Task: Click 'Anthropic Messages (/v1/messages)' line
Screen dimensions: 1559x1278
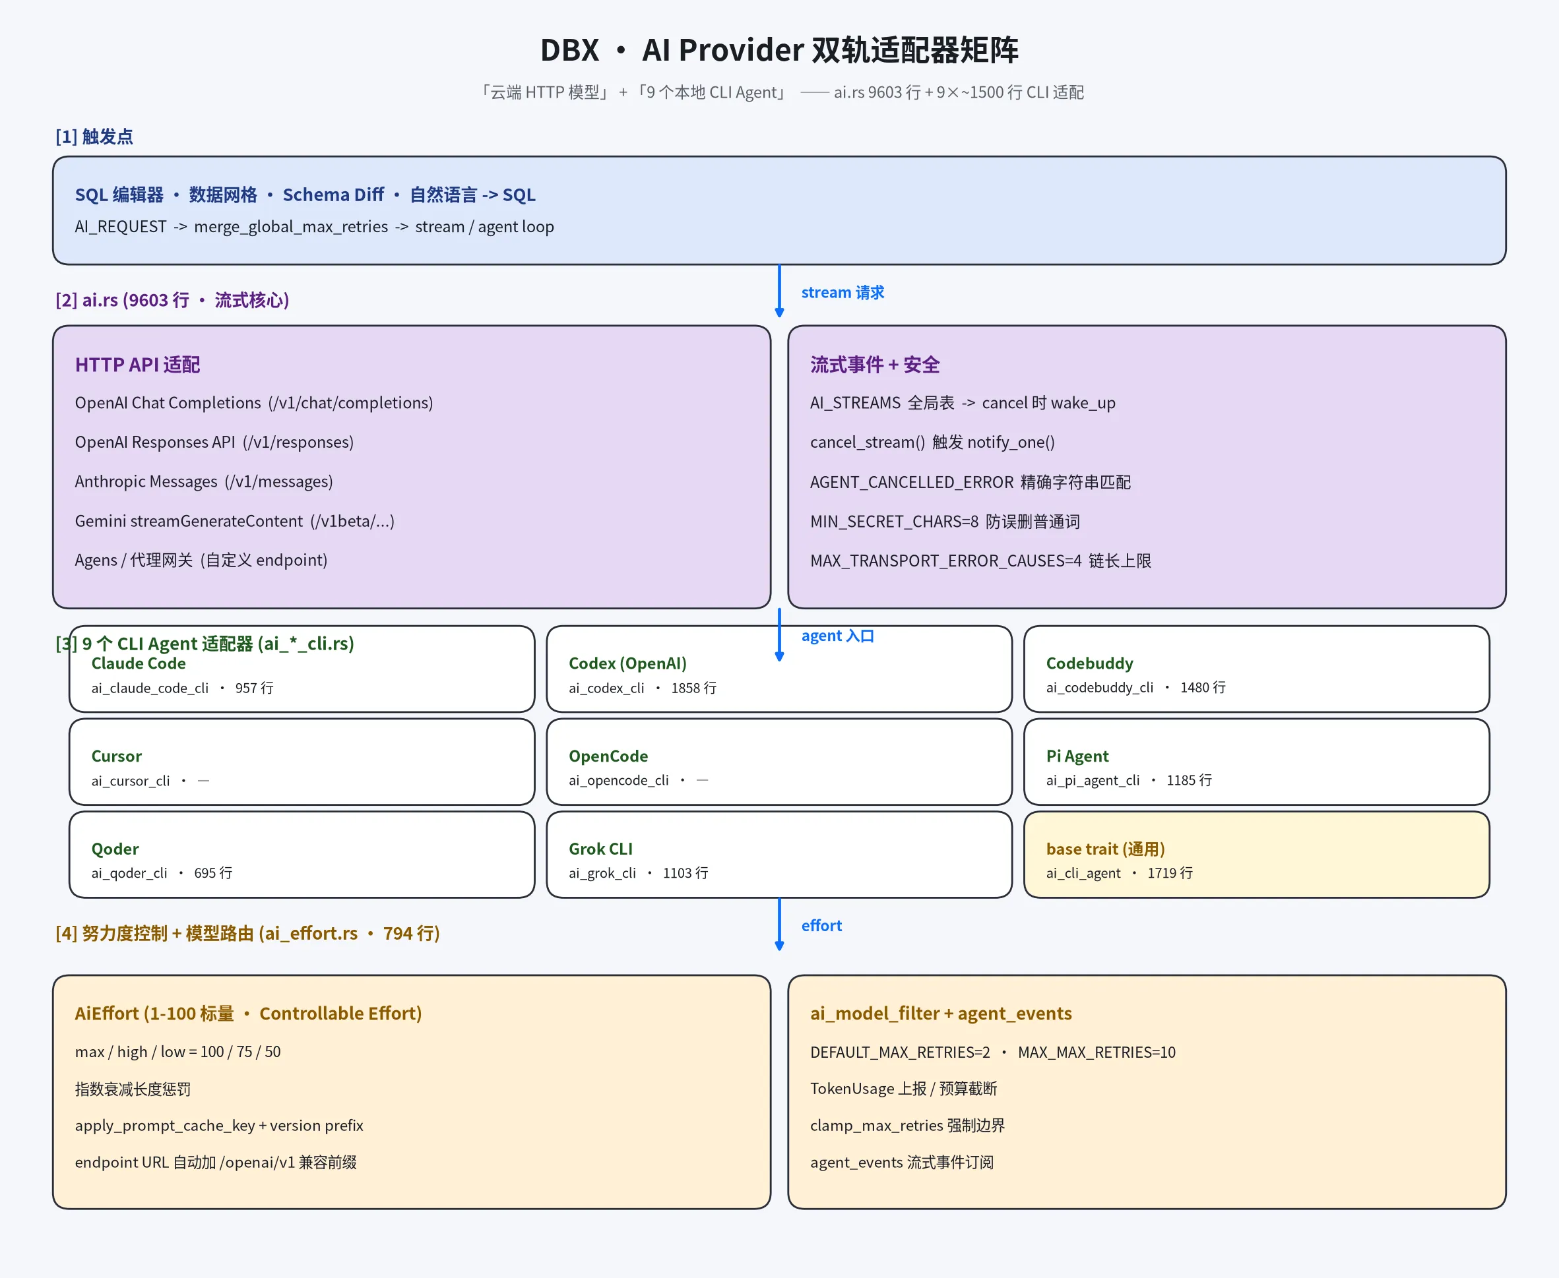Action: click(x=204, y=481)
